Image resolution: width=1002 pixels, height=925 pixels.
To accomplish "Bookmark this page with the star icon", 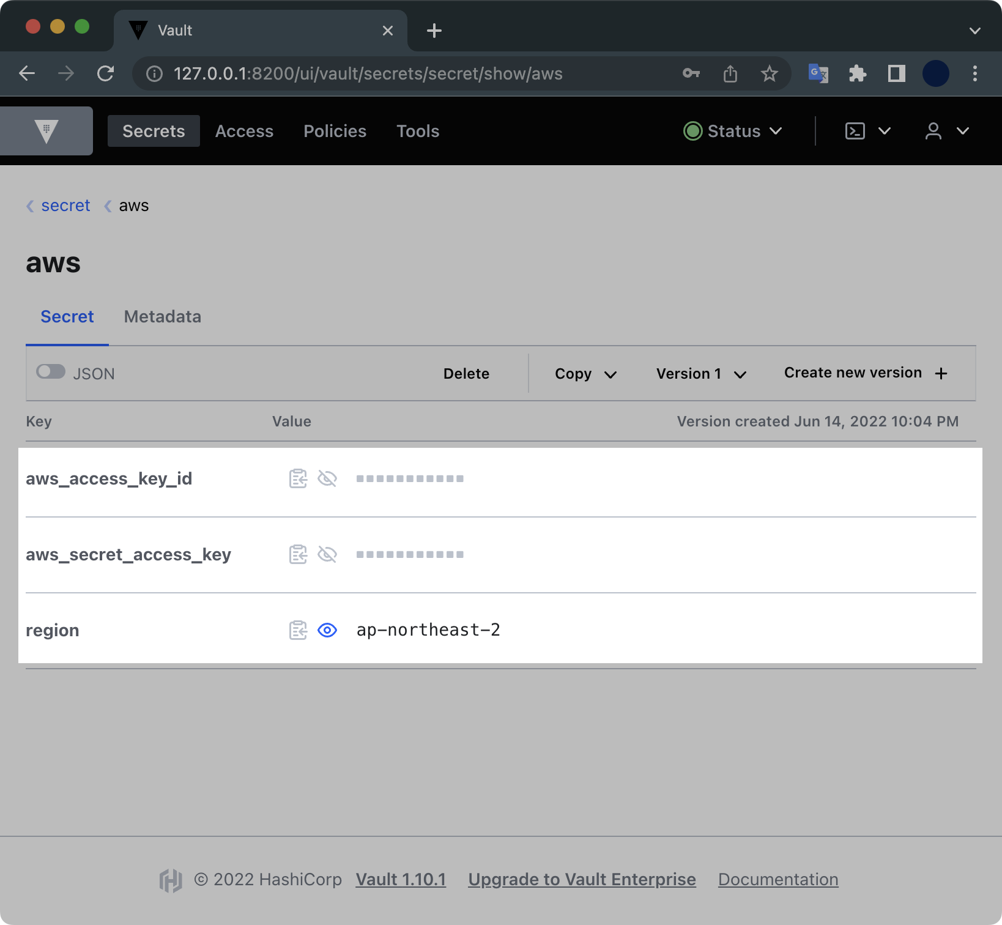I will (x=769, y=74).
